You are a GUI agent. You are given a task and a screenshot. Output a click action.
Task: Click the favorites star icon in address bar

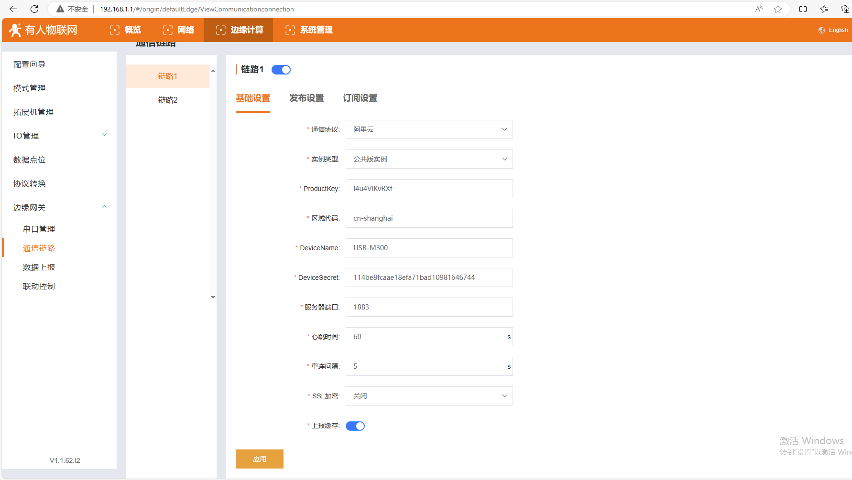click(778, 9)
